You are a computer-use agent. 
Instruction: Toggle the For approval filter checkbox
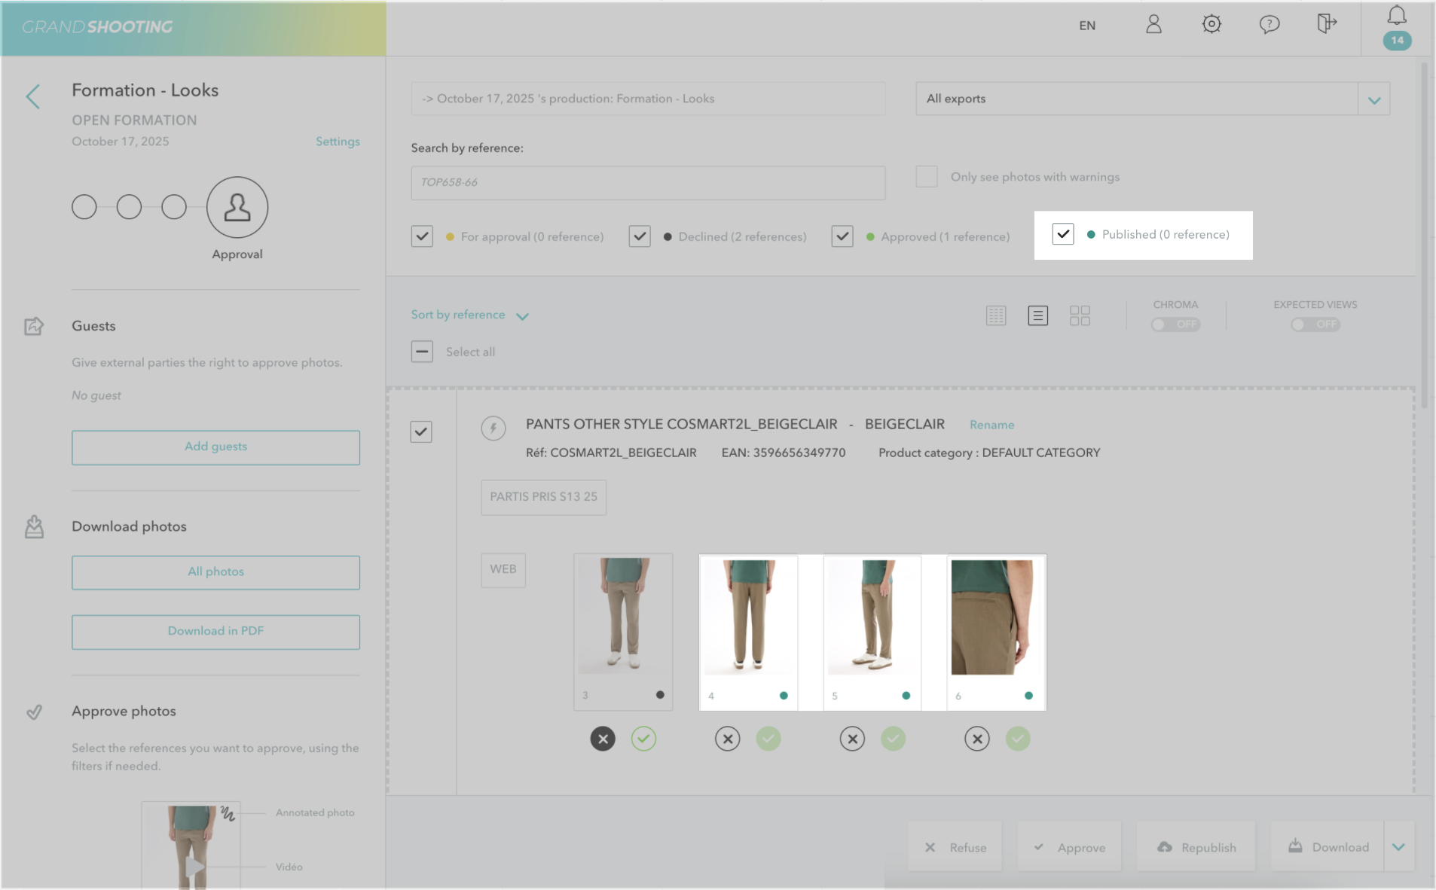[422, 236]
